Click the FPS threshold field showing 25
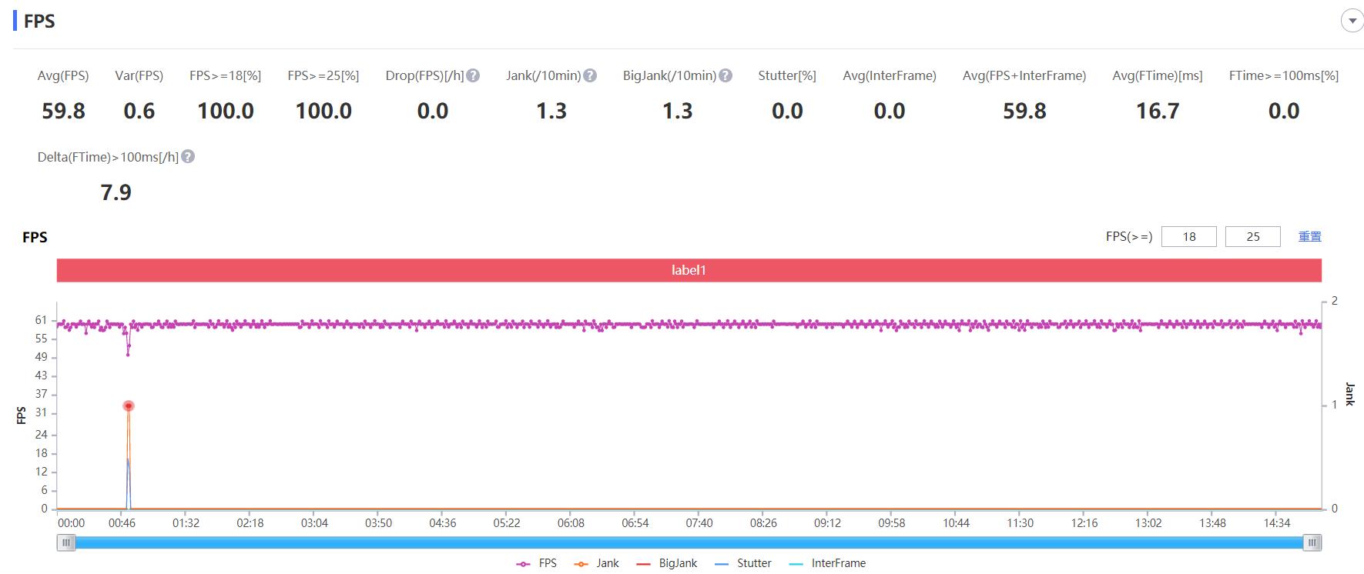The image size is (1364, 574). point(1253,236)
